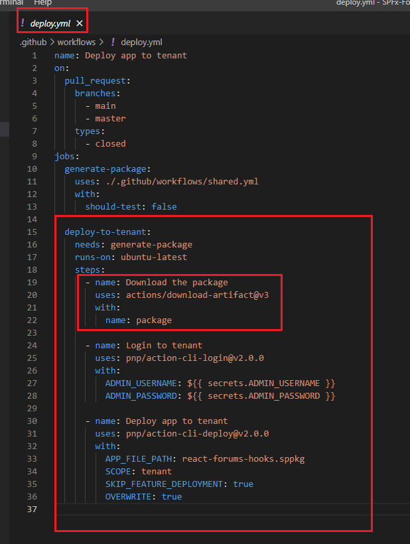Viewport: 410px width, 544px height.
Task: Click react-forums-hooks.sppkg file path value
Action: [x=243, y=459]
